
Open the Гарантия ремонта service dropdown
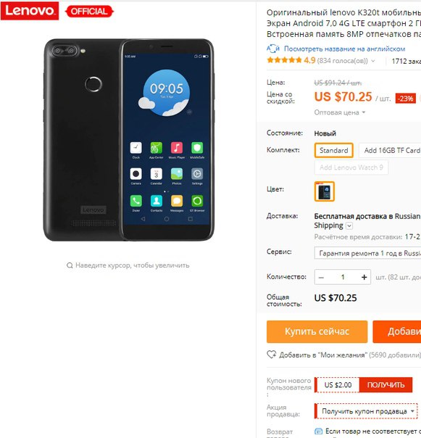pos(367,253)
